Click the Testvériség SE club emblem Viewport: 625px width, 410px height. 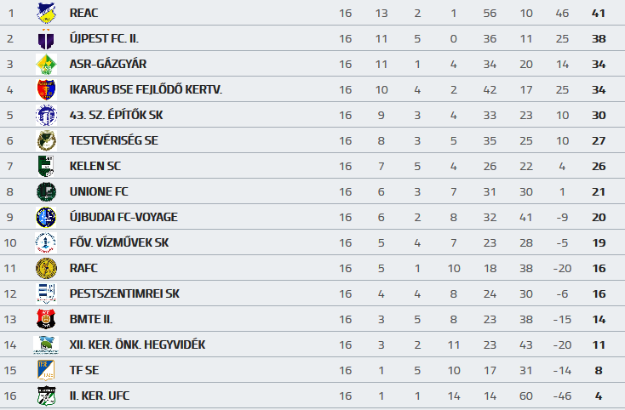(x=45, y=140)
